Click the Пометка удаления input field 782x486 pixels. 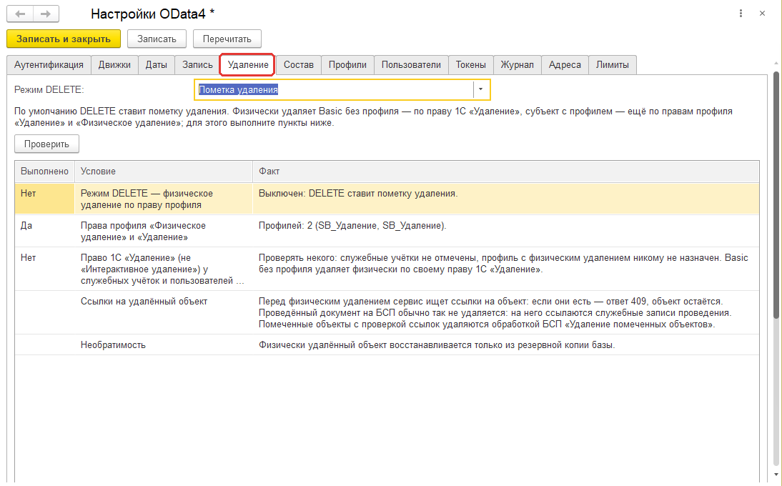(334, 90)
